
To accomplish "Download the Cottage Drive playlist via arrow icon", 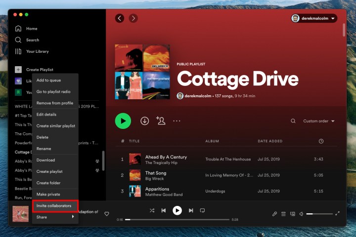I will (x=144, y=120).
